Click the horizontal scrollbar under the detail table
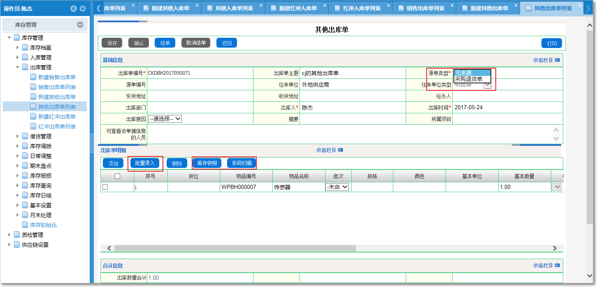 235,248
